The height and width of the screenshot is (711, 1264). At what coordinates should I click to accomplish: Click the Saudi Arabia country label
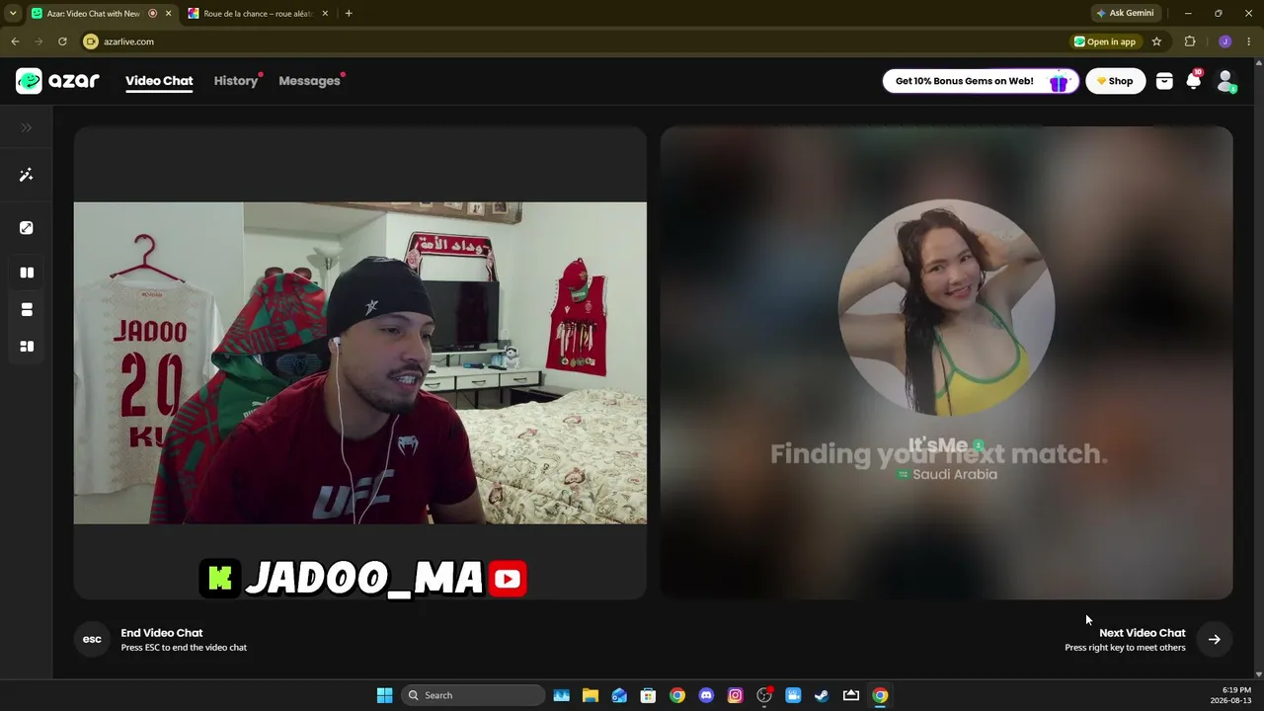tap(955, 475)
